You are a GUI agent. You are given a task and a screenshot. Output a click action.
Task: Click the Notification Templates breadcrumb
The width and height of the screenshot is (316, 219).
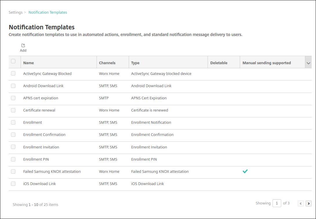[48, 12]
